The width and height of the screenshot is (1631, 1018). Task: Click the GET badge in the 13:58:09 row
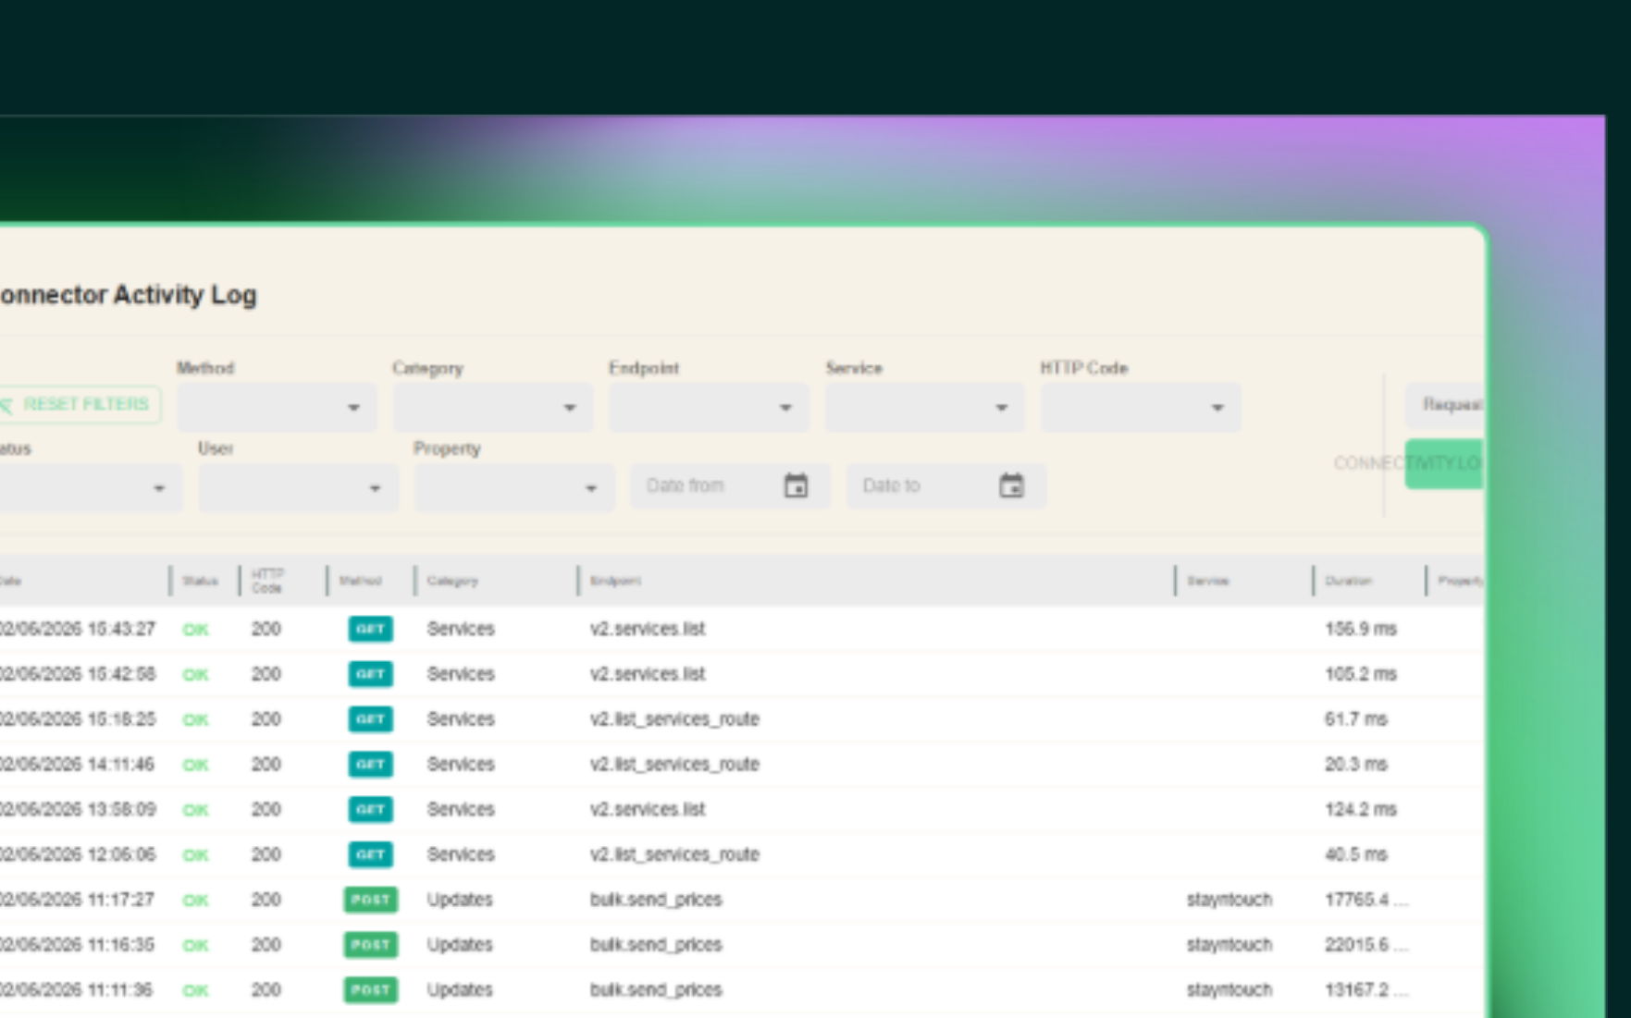pyautogui.click(x=370, y=809)
